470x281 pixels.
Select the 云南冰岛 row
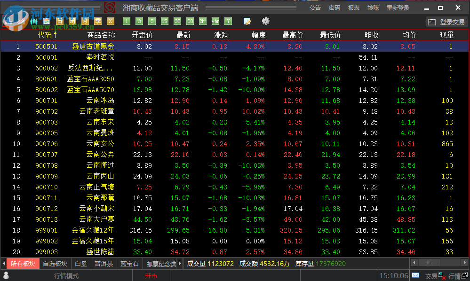(235, 101)
